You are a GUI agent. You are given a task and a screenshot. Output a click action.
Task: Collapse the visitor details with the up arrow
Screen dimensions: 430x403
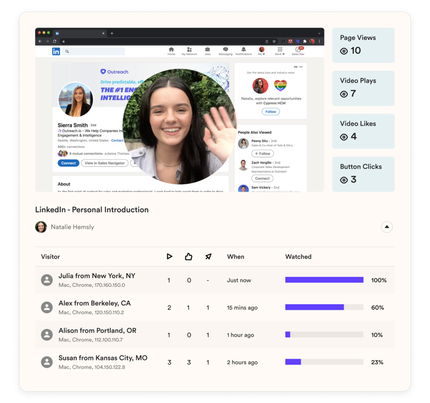pos(386,227)
